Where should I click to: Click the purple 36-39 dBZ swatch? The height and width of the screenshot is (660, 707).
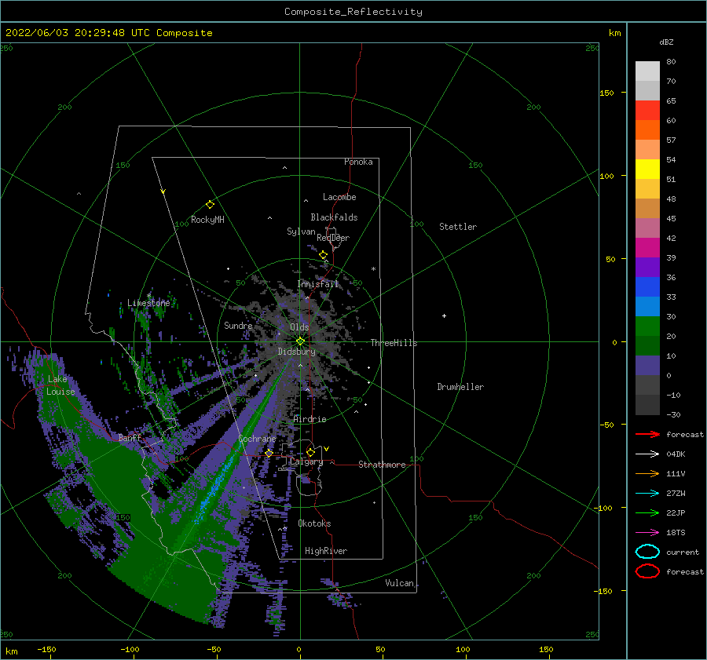point(647,268)
